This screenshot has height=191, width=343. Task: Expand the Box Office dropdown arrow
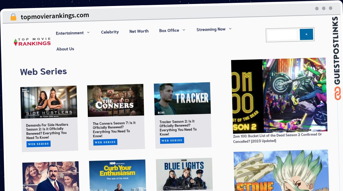point(184,30)
